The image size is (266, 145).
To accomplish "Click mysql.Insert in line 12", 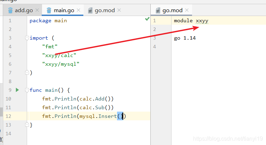I will [x=98, y=116].
